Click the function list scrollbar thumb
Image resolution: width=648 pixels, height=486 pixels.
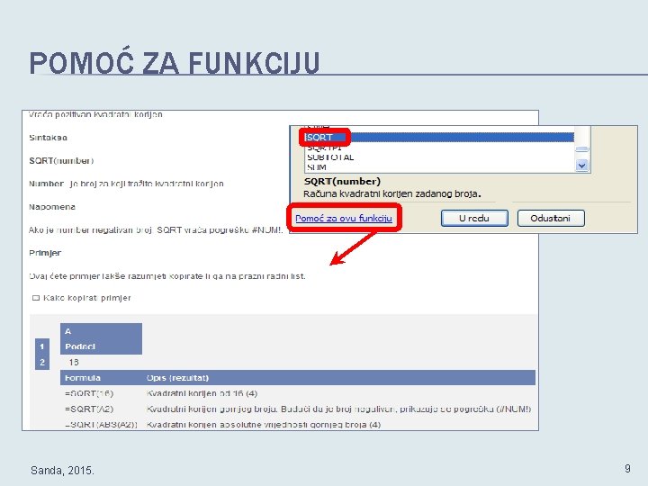[582, 149]
